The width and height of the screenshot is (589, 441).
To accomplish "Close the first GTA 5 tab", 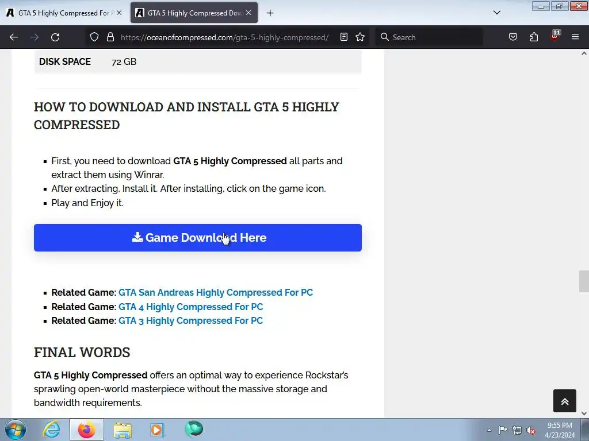I will point(119,13).
